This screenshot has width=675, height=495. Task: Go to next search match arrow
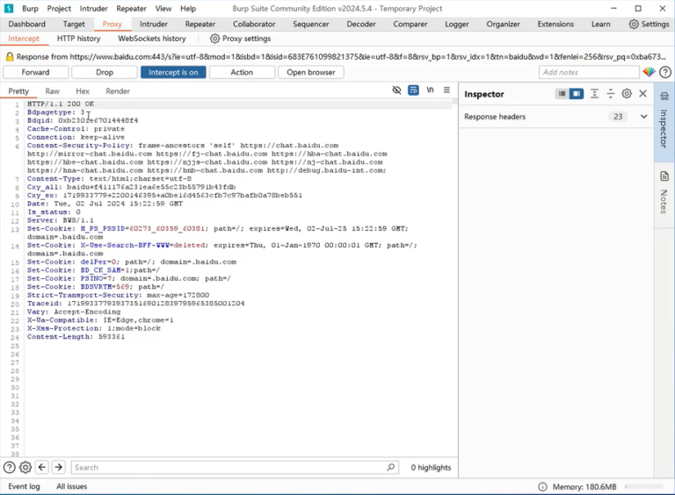click(59, 467)
